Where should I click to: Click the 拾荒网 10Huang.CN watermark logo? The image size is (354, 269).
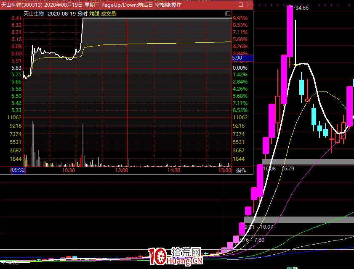(175, 257)
